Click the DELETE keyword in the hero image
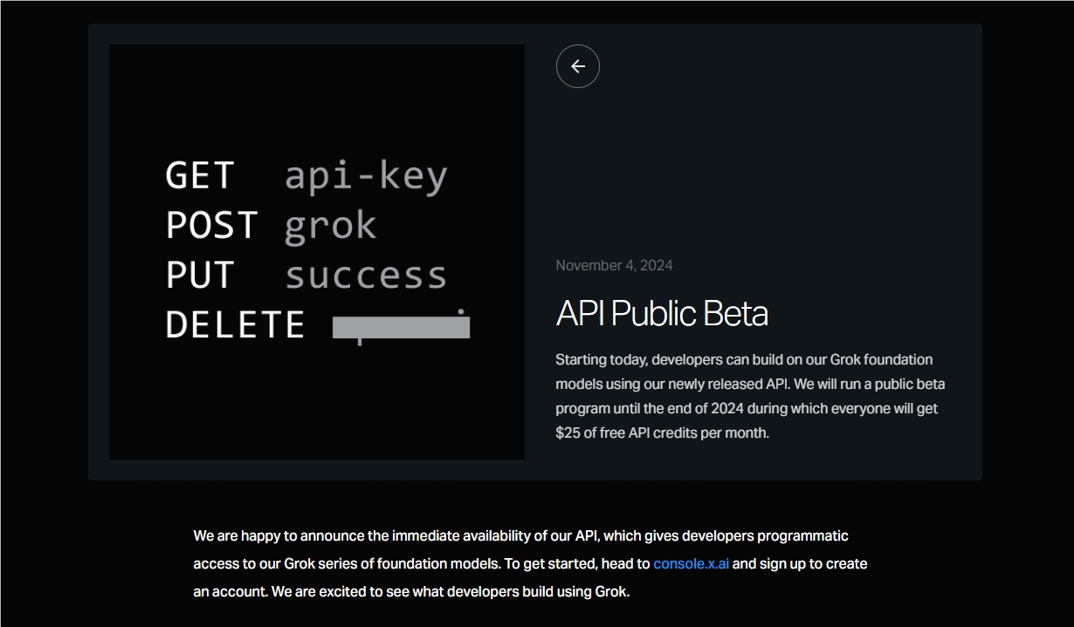 coord(235,325)
